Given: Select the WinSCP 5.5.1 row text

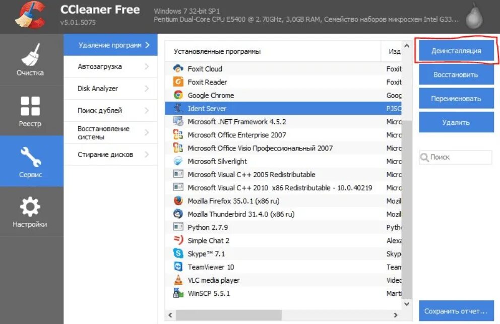Looking at the screenshot, I should coord(209,293).
